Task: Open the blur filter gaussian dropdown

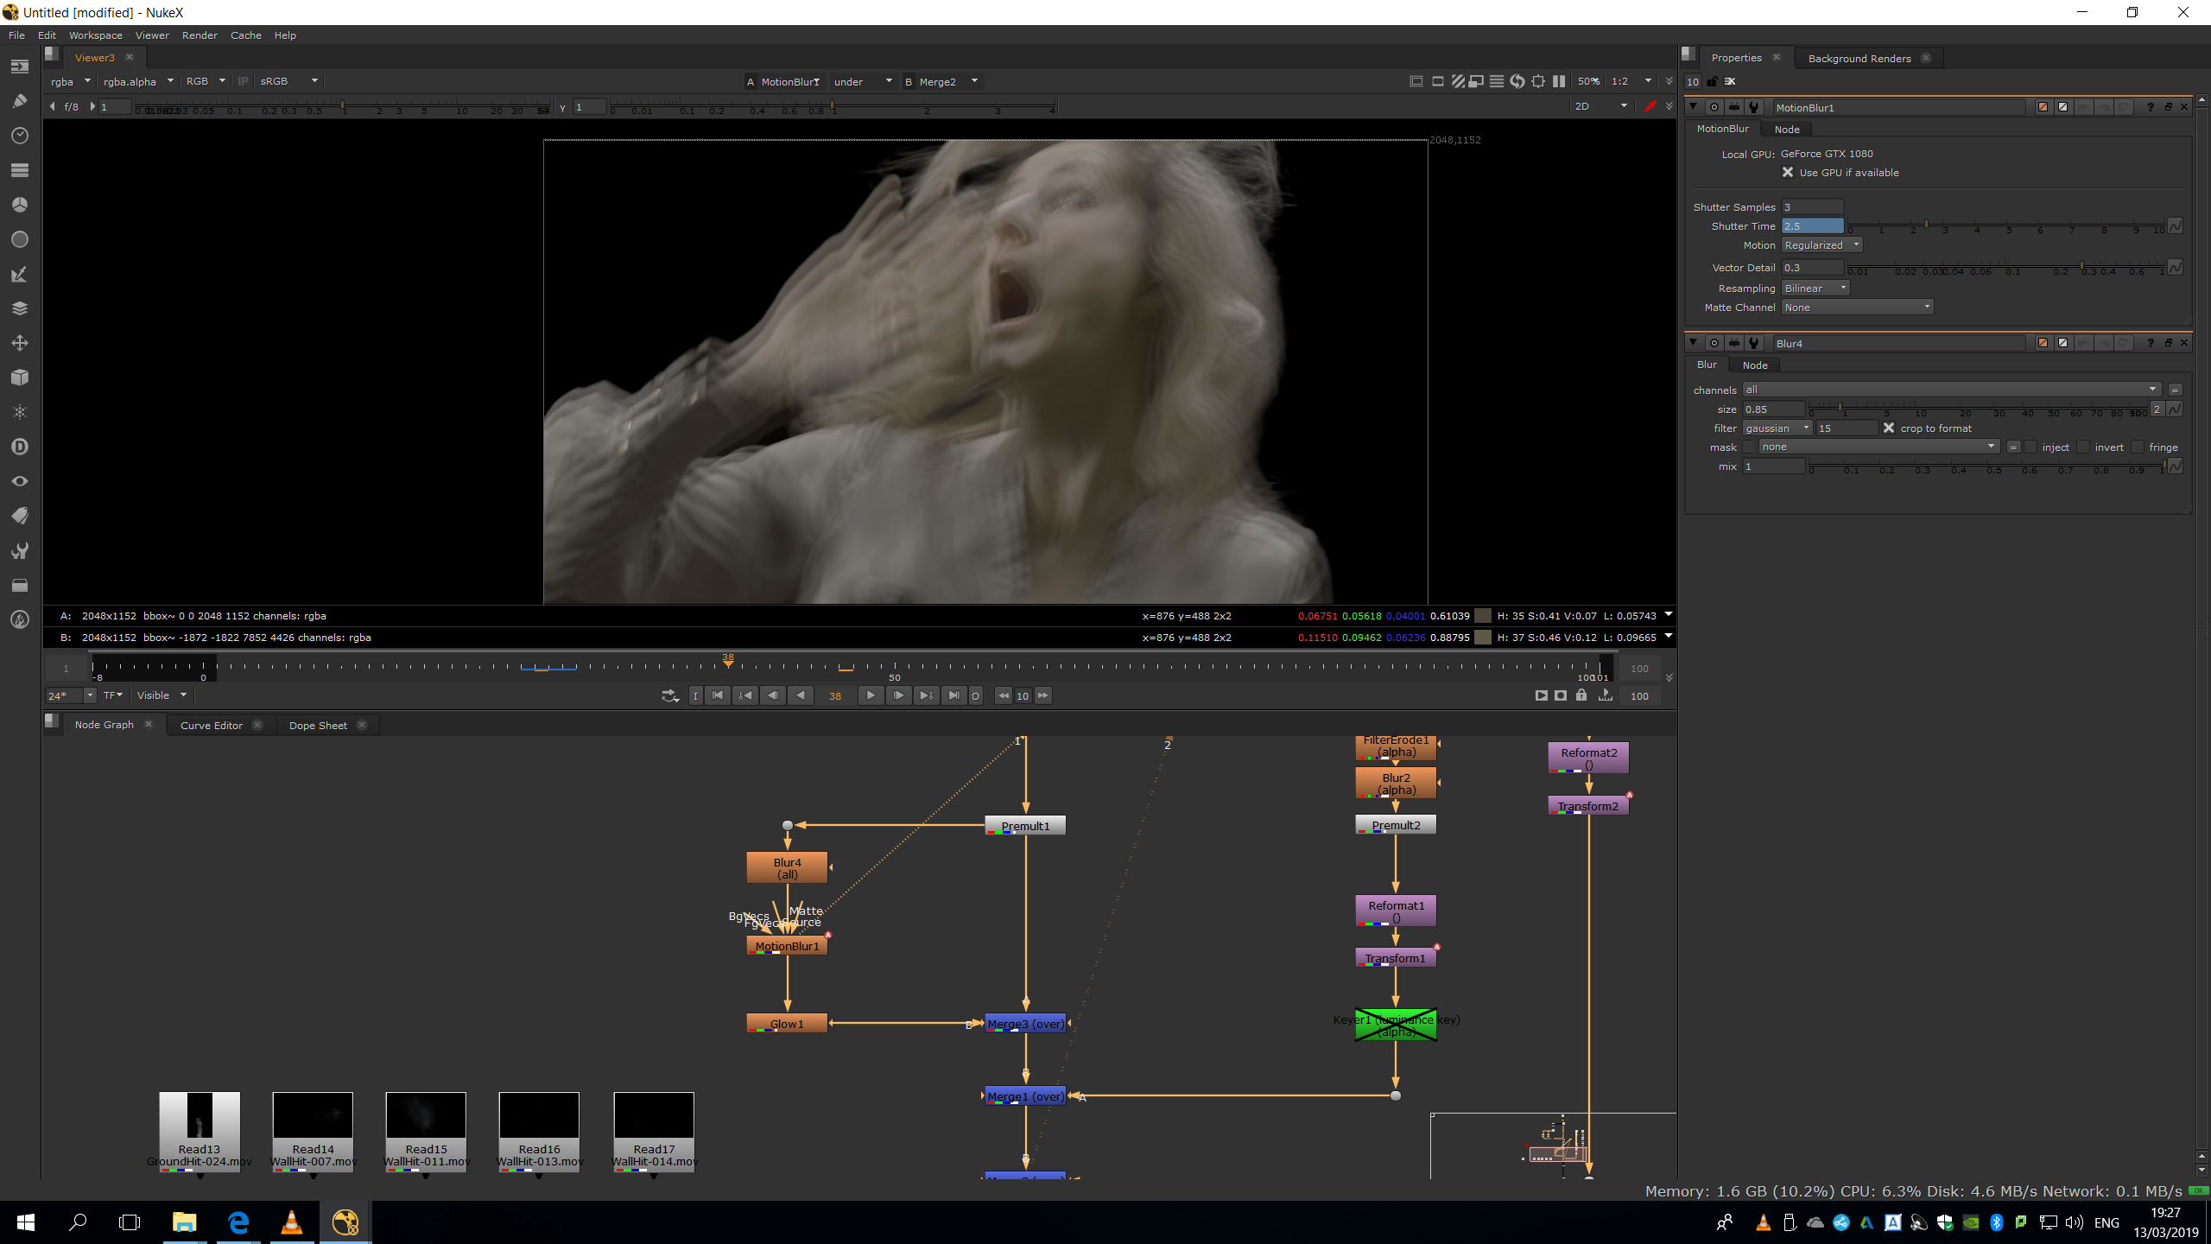Action: [x=1777, y=428]
